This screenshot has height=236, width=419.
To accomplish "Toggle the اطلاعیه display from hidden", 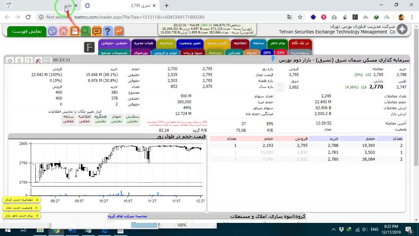I will point(84,119).
